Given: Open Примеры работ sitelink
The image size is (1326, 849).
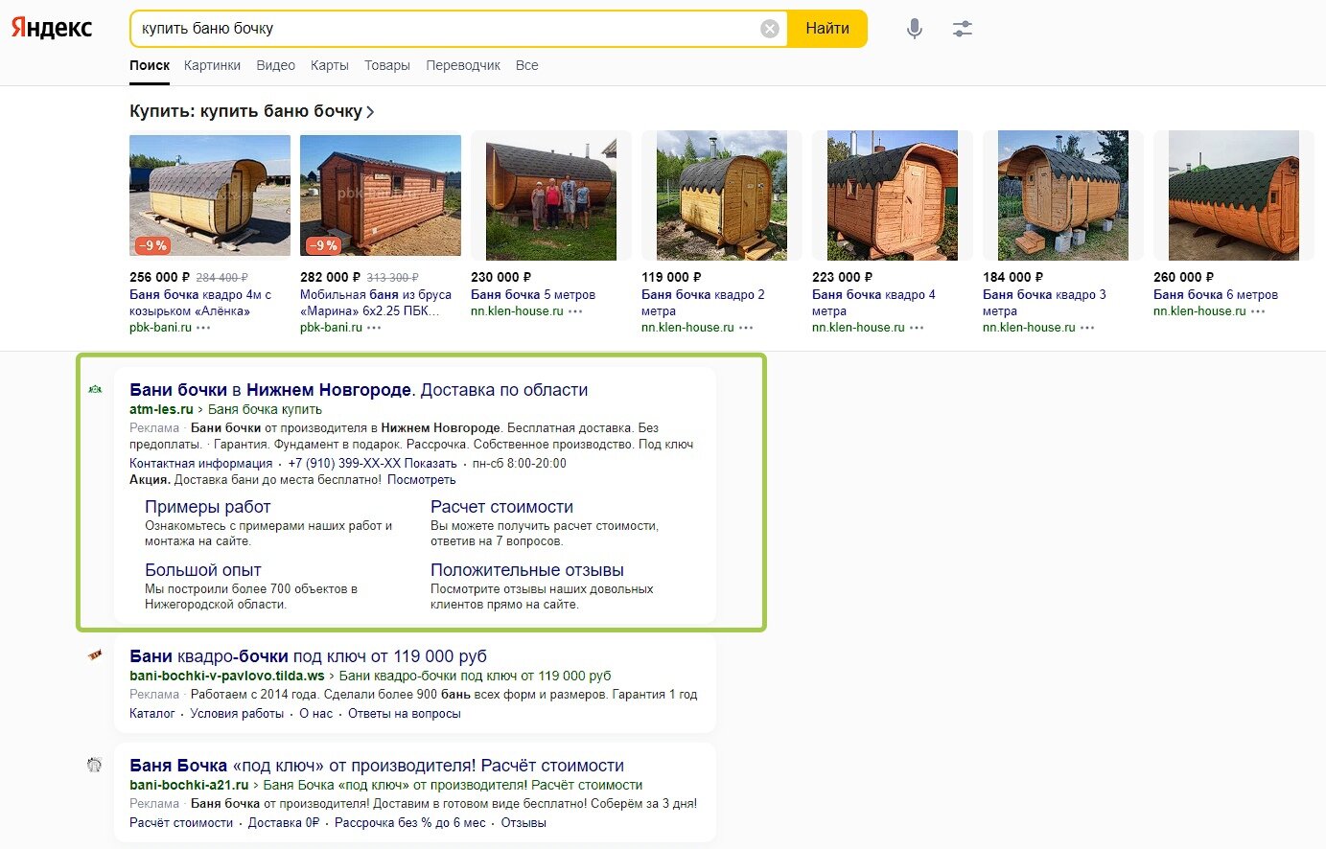Looking at the screenshot, I should [208, 507].
